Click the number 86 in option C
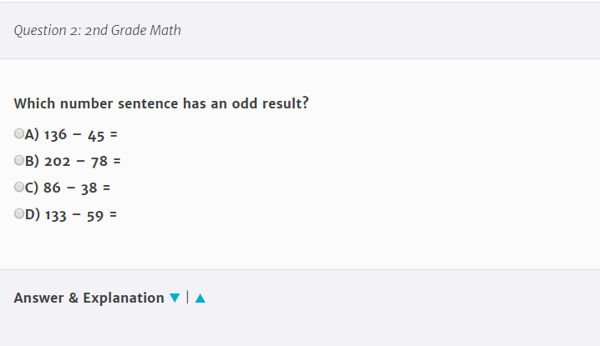Viewport: 600px width, 346px height. pyautogui.click(x=52, y=188)
